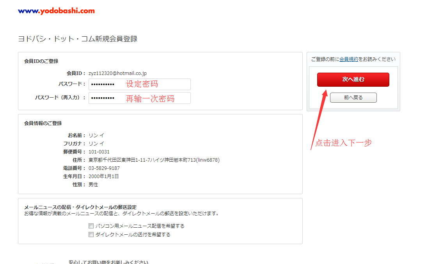Click the birth date 2000年1月1日

pos(103,176)
